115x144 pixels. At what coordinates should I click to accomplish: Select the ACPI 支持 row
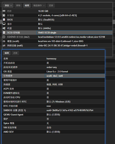[x=53, y=89]
